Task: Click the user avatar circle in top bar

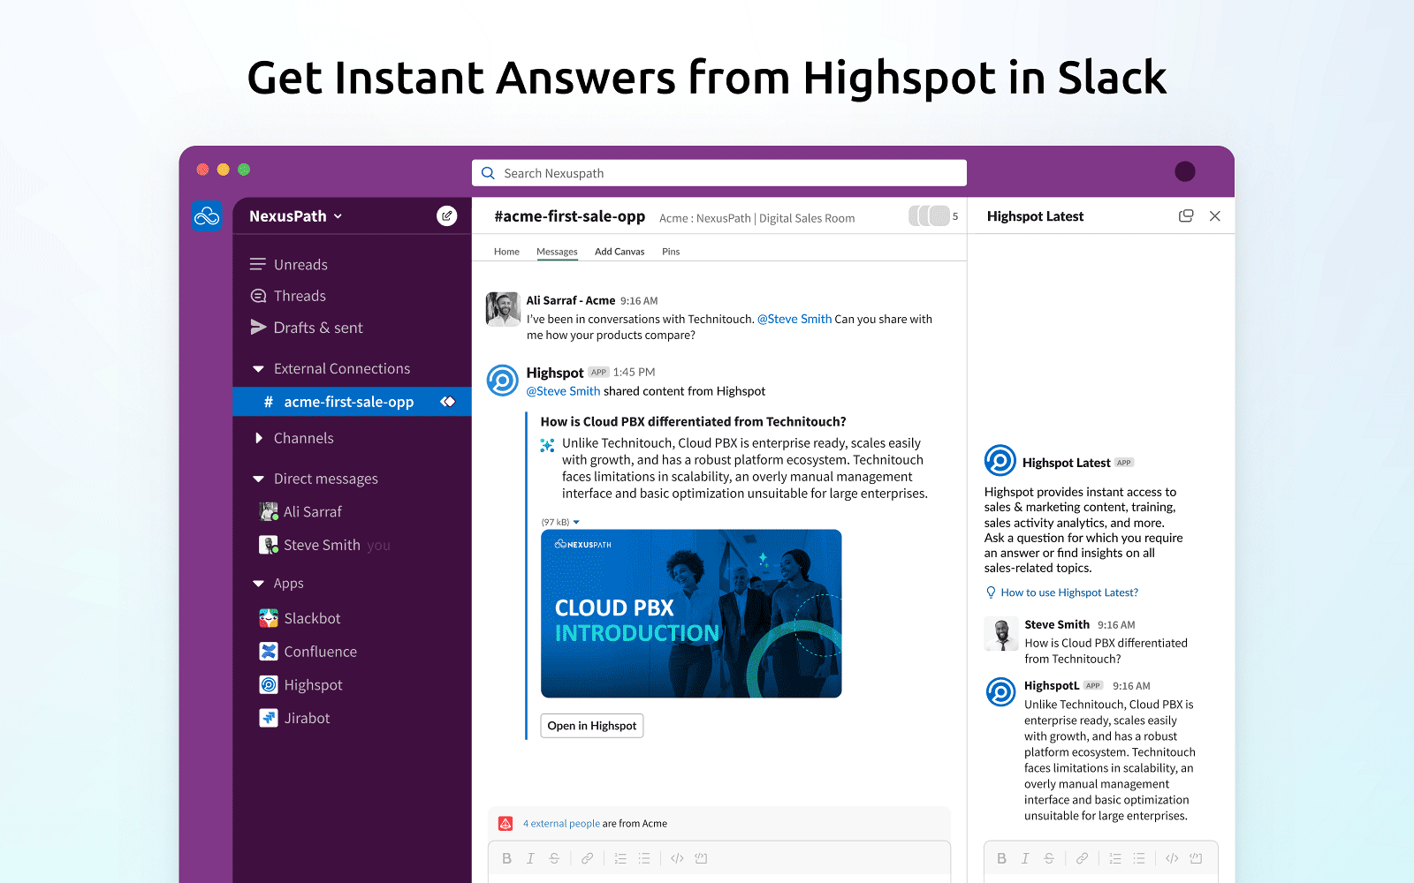Action: pyautogui.click(x=1185, y=171)
